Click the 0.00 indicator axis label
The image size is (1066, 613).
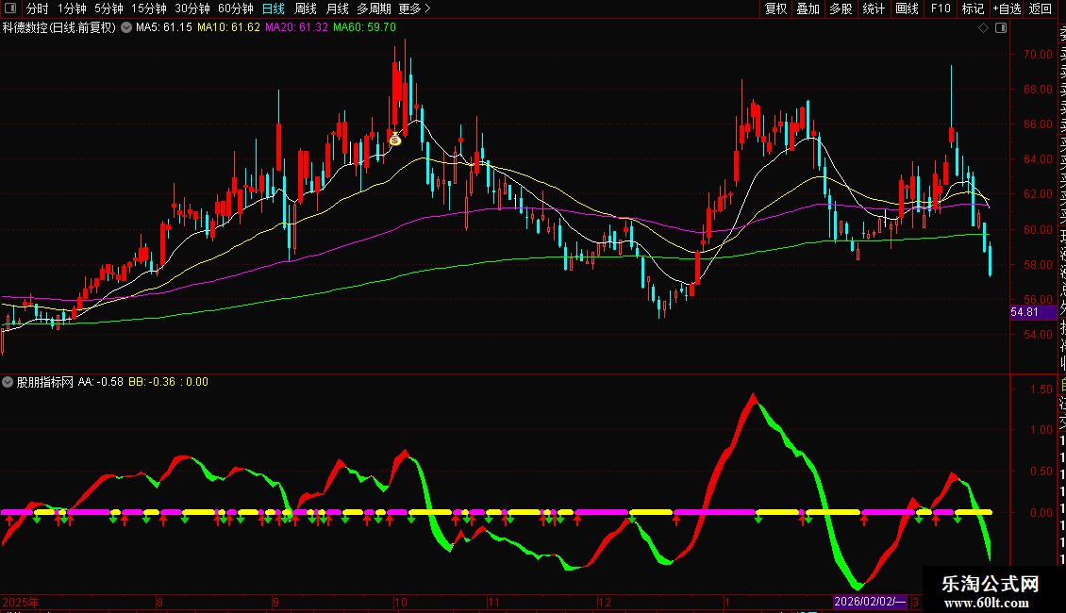[1041, 513]
